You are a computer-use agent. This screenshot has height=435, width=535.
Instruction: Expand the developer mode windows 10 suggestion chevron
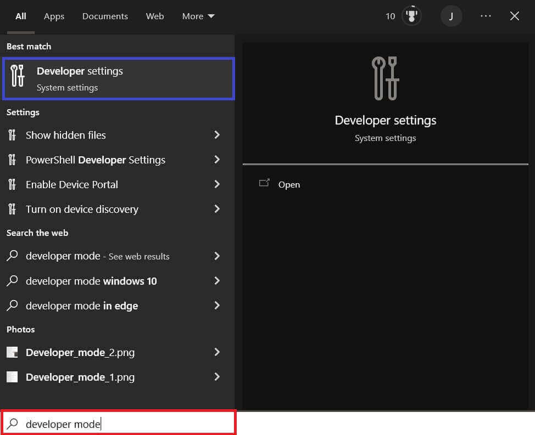(217, 281)
